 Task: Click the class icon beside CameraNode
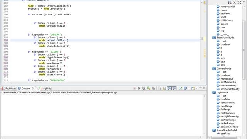tap(214, 68)
